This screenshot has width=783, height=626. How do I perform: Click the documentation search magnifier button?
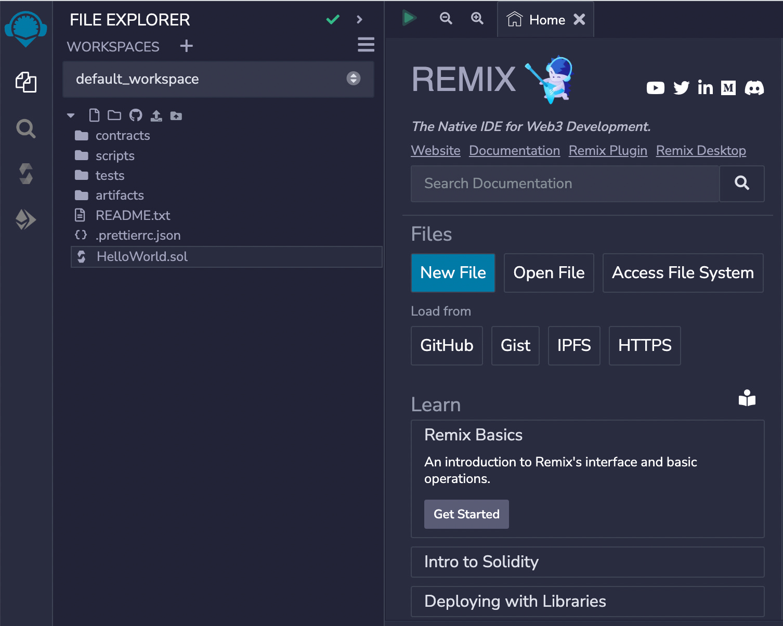[742, 184]
